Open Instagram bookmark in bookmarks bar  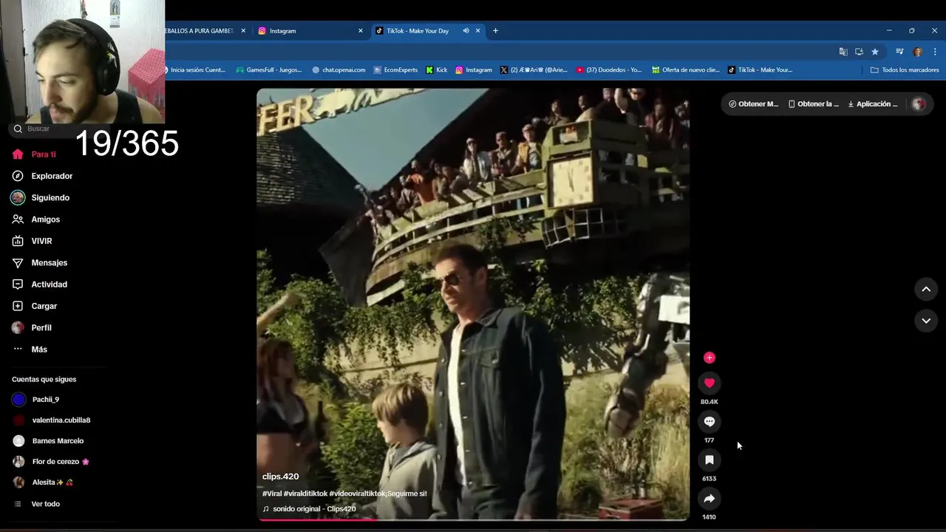click(x=474, y=70)
